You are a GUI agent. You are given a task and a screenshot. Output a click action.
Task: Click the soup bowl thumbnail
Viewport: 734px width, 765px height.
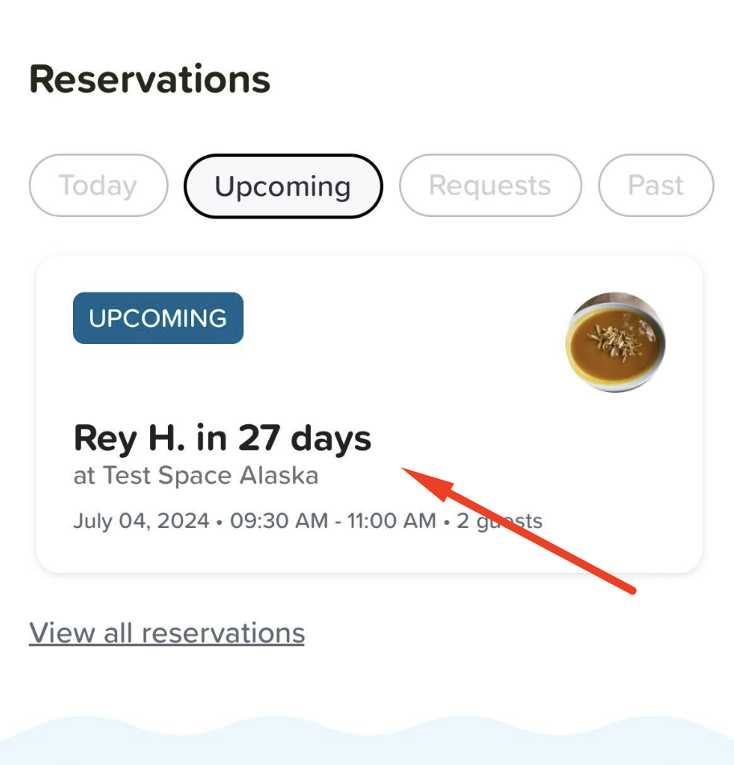click(x=615, y=342)
